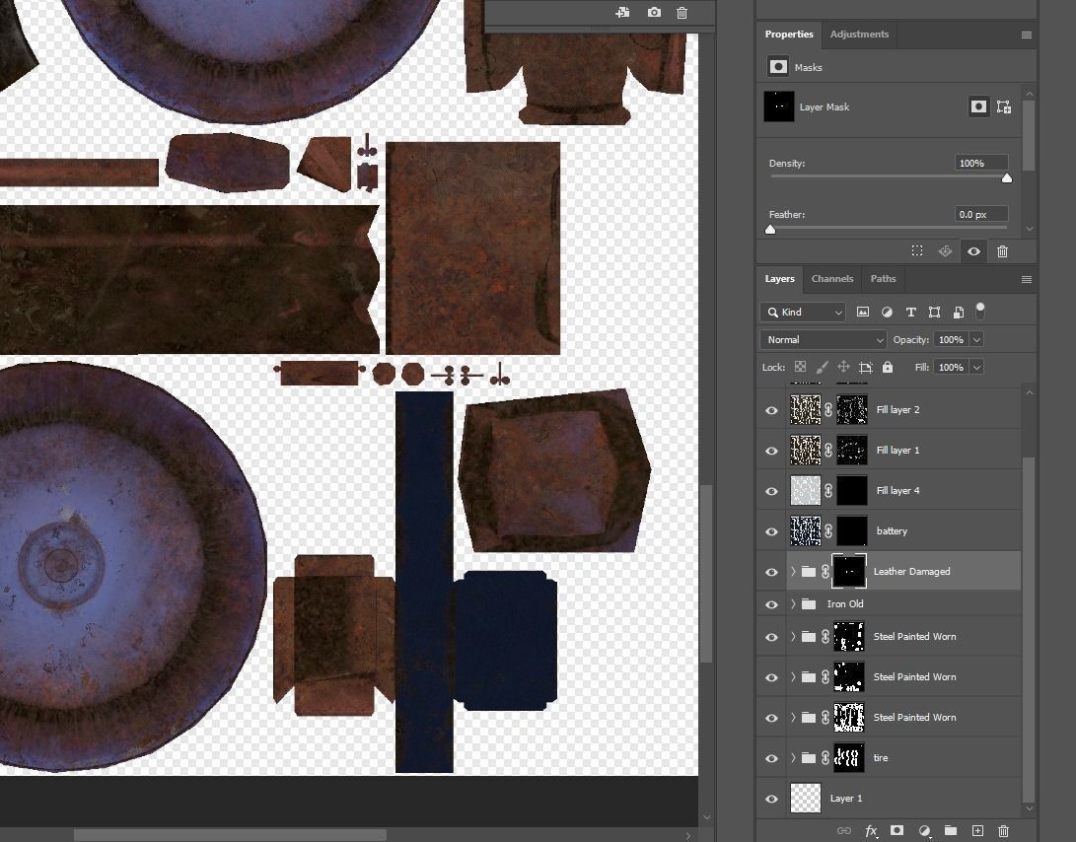Hide the Fill layer 1 layer
Image resolution: width=1076 pixels, height=842 pixels.
tap(771, 451)
